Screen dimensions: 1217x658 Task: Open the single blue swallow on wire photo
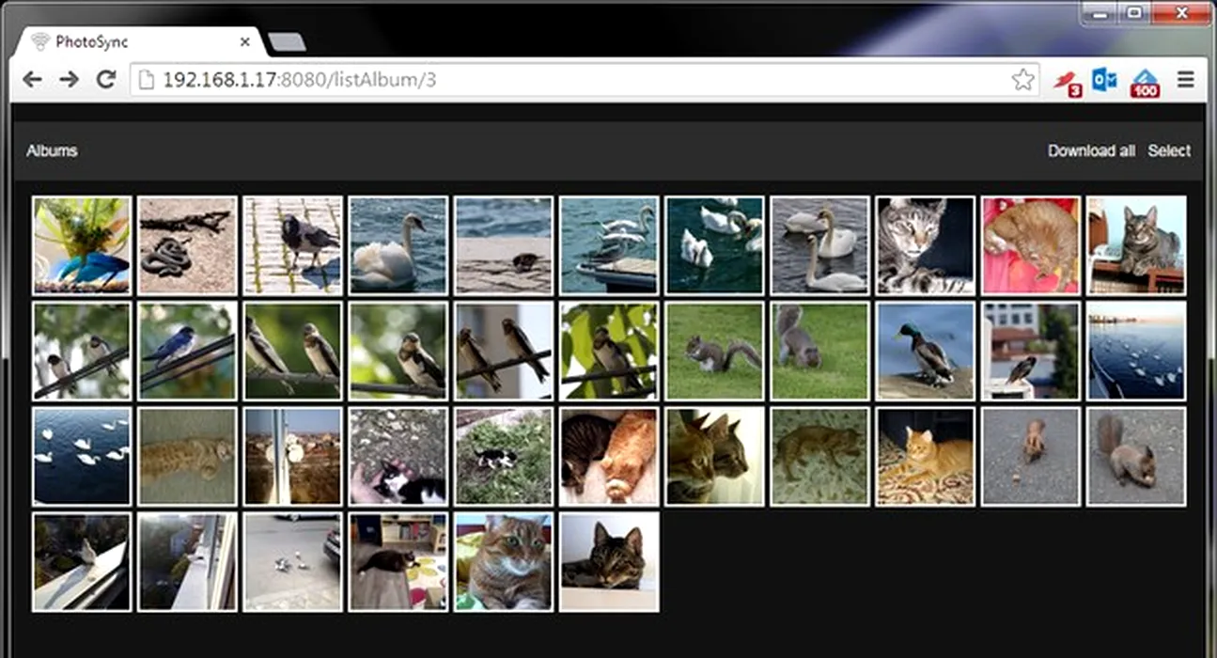[x=187, y=351]
